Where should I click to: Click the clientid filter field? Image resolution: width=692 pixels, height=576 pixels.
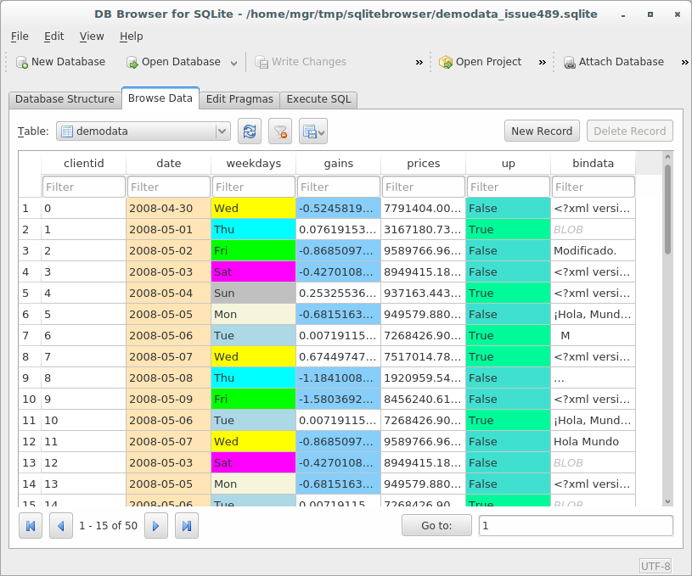pyautogui.click(x=84, y=187)
